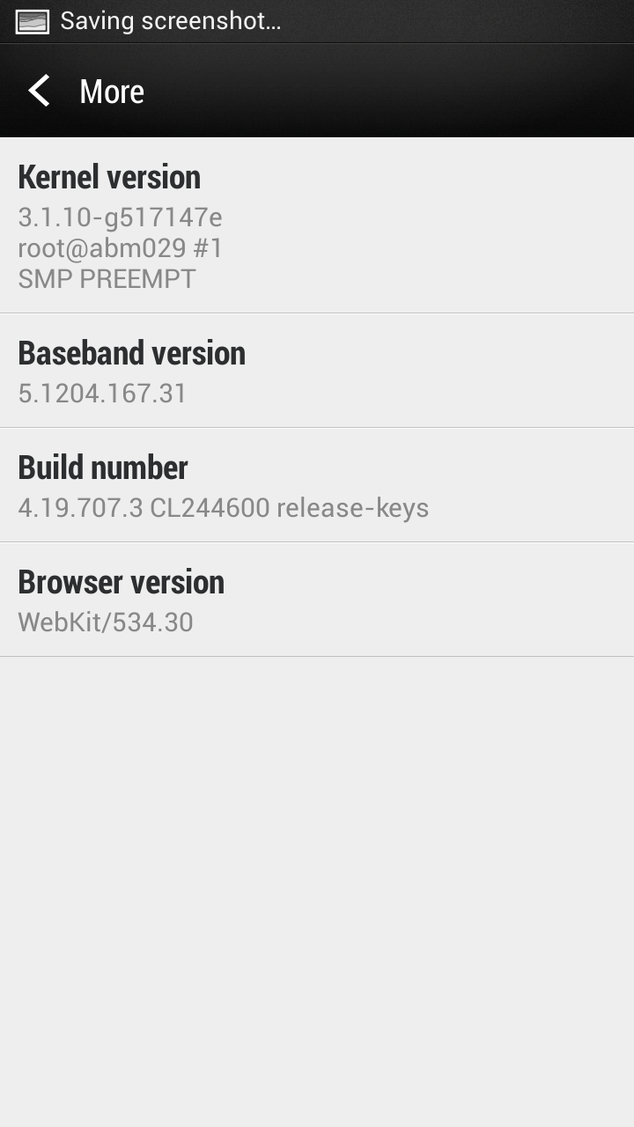The height and width of the screenshot is (1127, 634).
Task: Select the Baseband version row
Action: tap(317, 371)
